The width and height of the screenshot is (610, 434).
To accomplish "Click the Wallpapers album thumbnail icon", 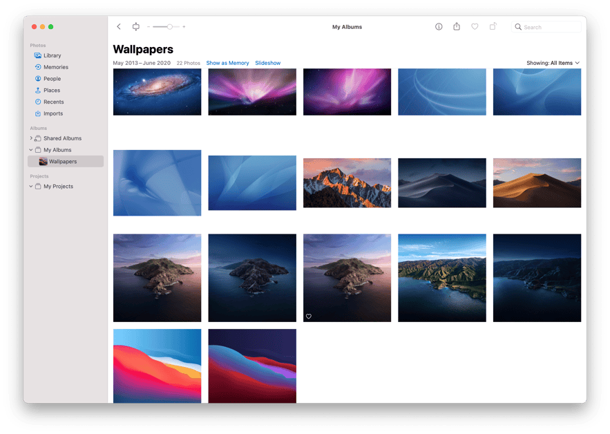I will point(44,162).
